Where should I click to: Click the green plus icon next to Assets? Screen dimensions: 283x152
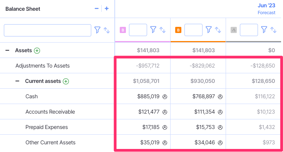[37, 51]
